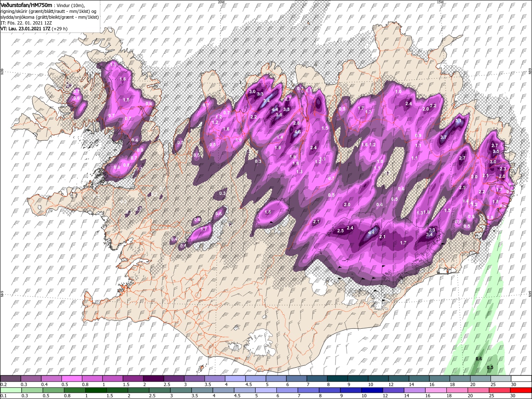532x399 pixels.
Task: Click the 5.1 snowfall value on the map
Action: pyautogui.click(x=459, y=121)
